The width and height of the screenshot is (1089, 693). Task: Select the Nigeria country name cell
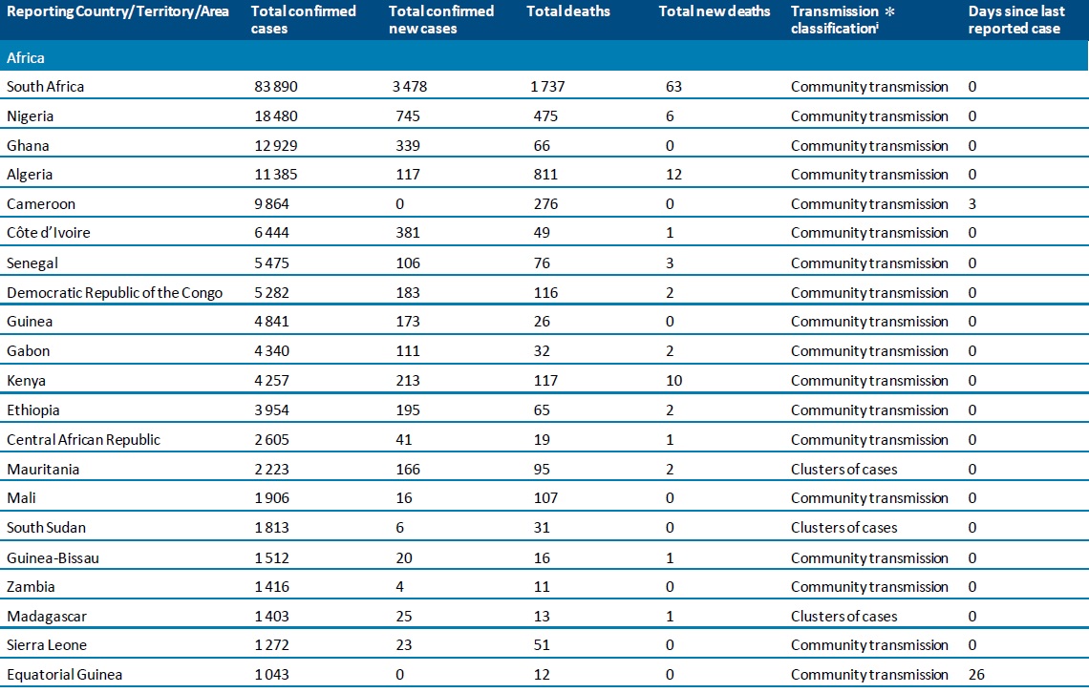(x=30, y=116)
